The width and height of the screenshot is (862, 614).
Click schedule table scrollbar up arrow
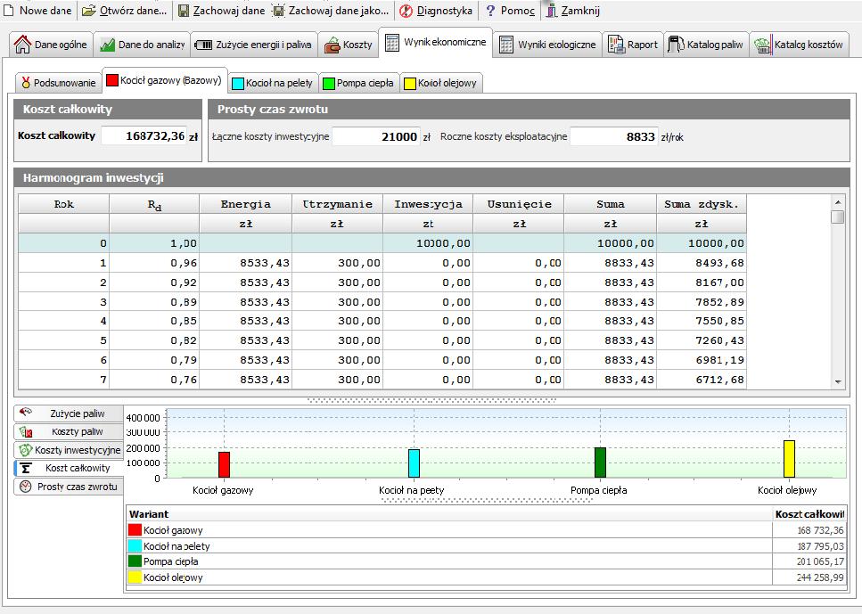(838, 202)
